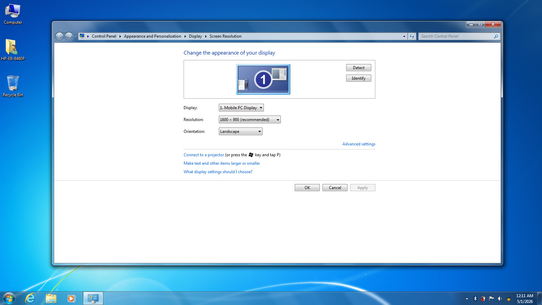
Task: Navigate to the Control Panel breadcrumb
Action: click(x=104, y=36)
